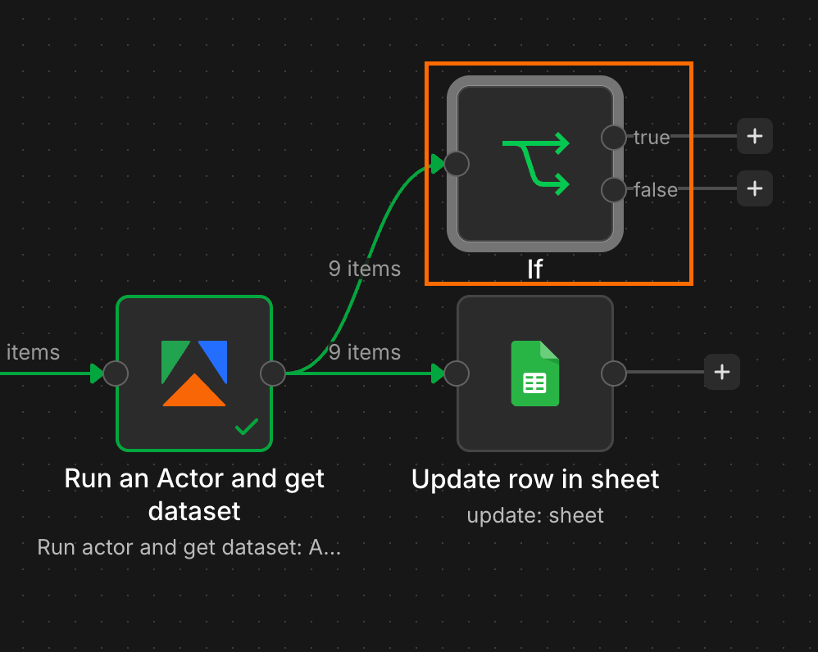
Task: Add node after Update row in sheet
Action: click(x=722, y=372)
